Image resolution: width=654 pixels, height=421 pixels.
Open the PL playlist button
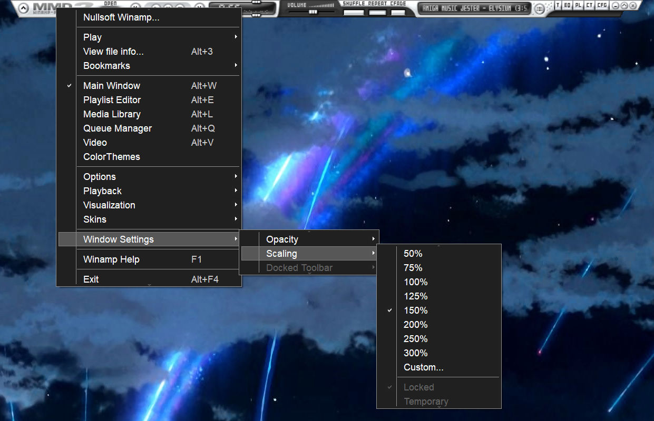point(578,5)
